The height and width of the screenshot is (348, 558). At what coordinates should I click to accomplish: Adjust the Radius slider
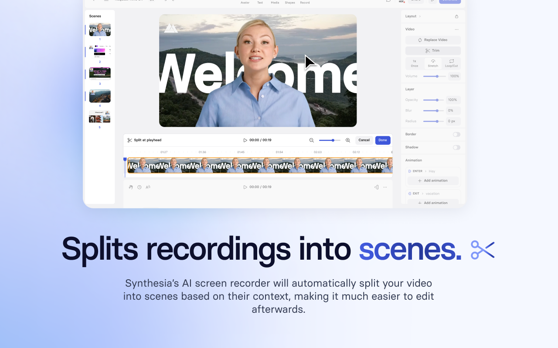(433, 121)
